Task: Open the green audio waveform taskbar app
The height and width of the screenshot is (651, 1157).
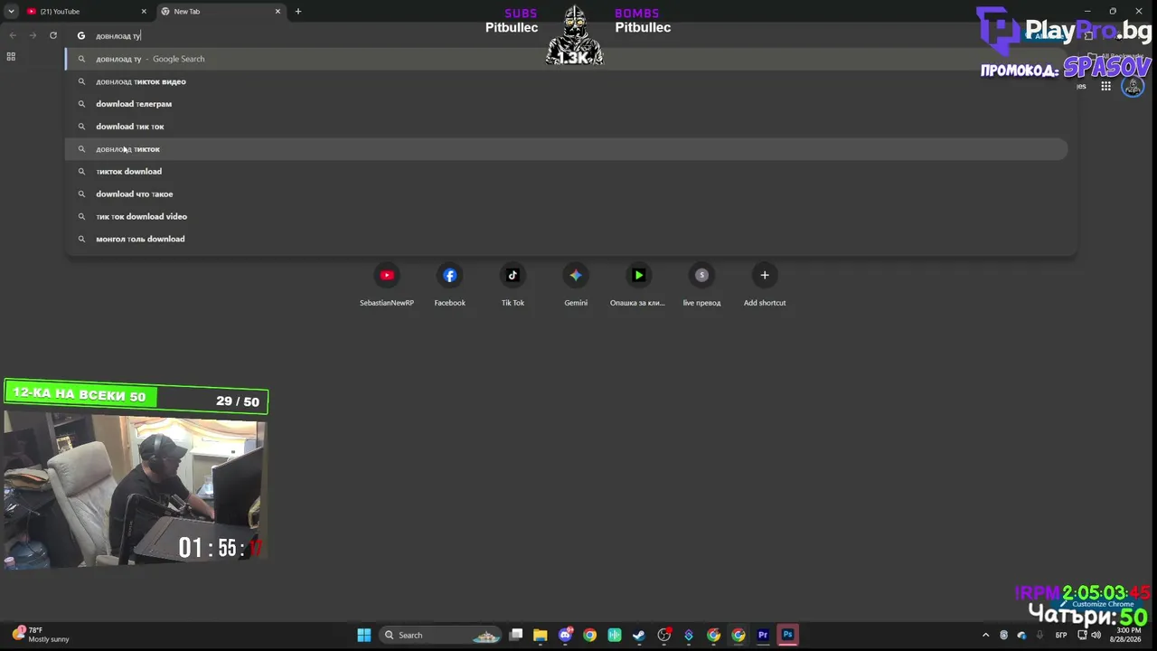Action: coord(615,635)
